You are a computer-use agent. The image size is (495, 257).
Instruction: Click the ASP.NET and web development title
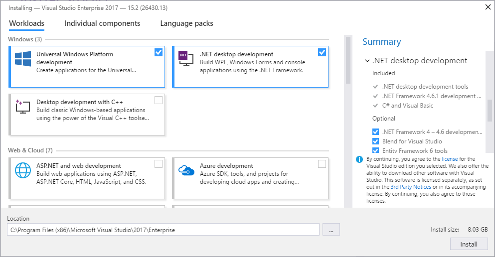coord(79,165)
